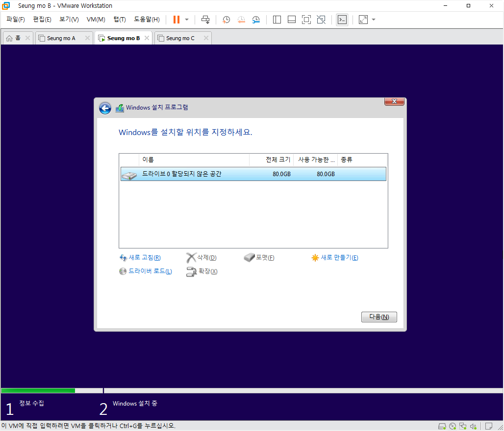Select the Seung mo B tab
504x431 pixels.
(124, 38)
